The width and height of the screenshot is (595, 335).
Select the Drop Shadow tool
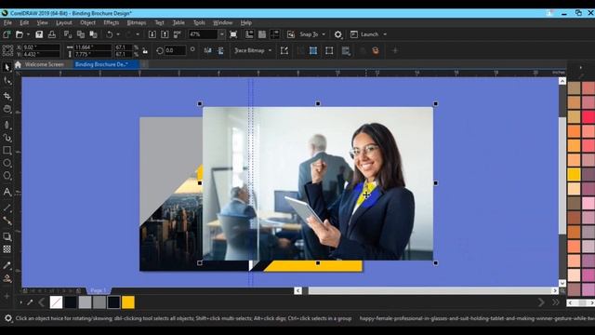[7, 236]
